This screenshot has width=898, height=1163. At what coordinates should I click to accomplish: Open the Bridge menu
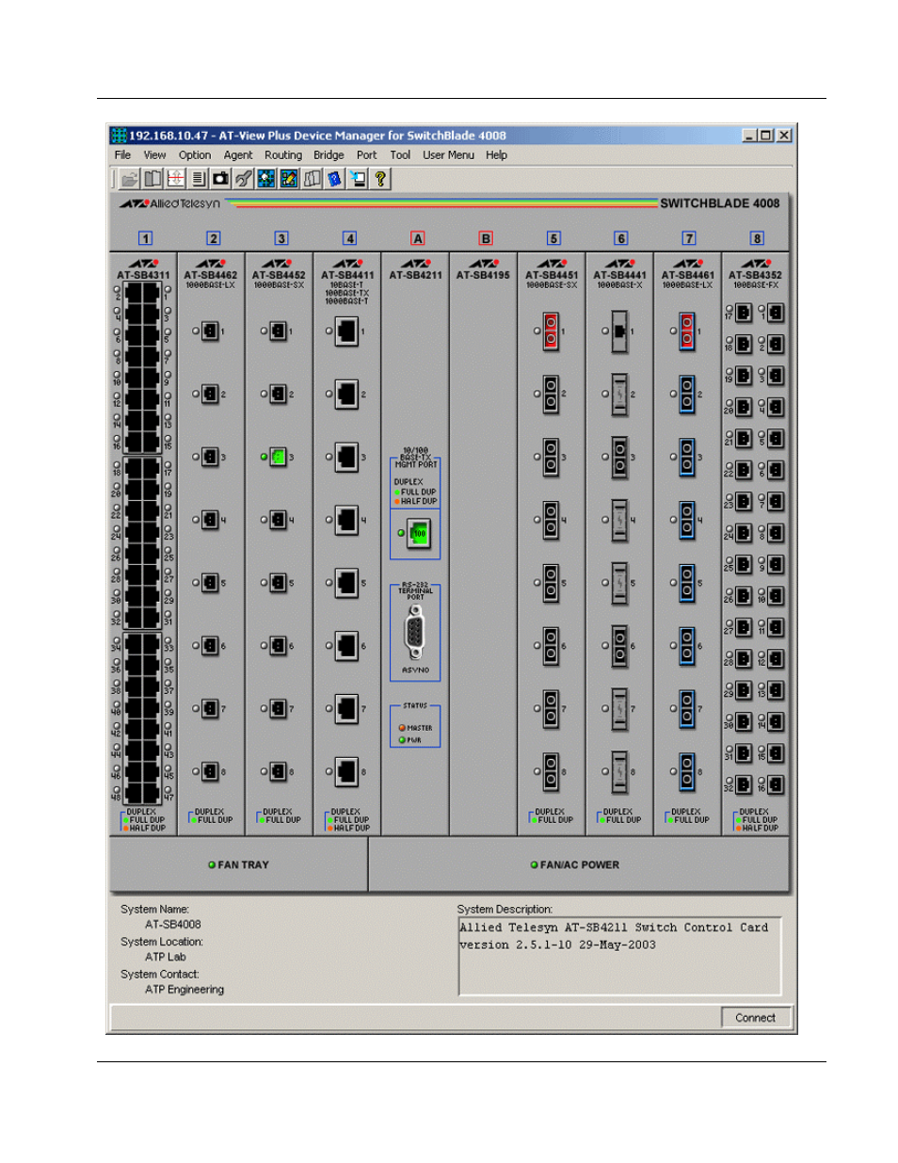(329, 155)
